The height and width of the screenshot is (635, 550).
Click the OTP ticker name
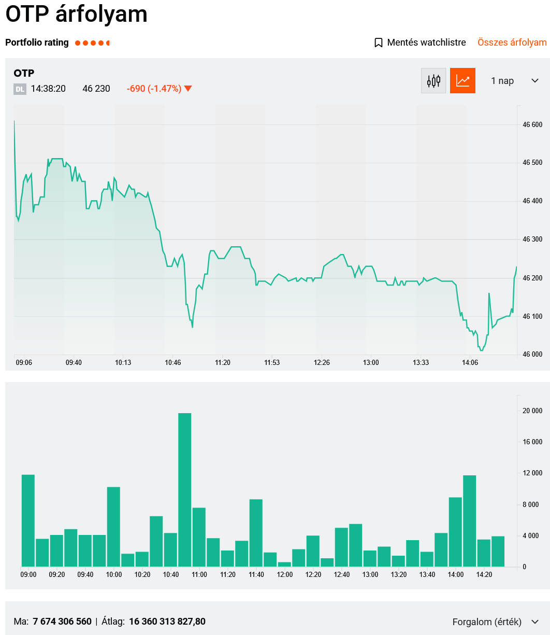click(x=24, y=73)
